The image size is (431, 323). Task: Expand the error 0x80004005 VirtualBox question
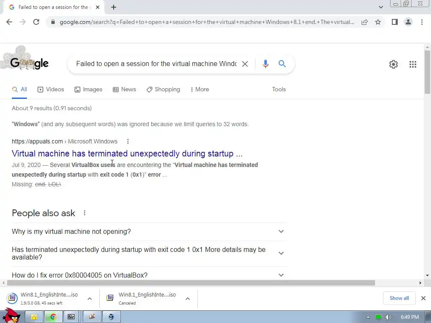point(149,275)
